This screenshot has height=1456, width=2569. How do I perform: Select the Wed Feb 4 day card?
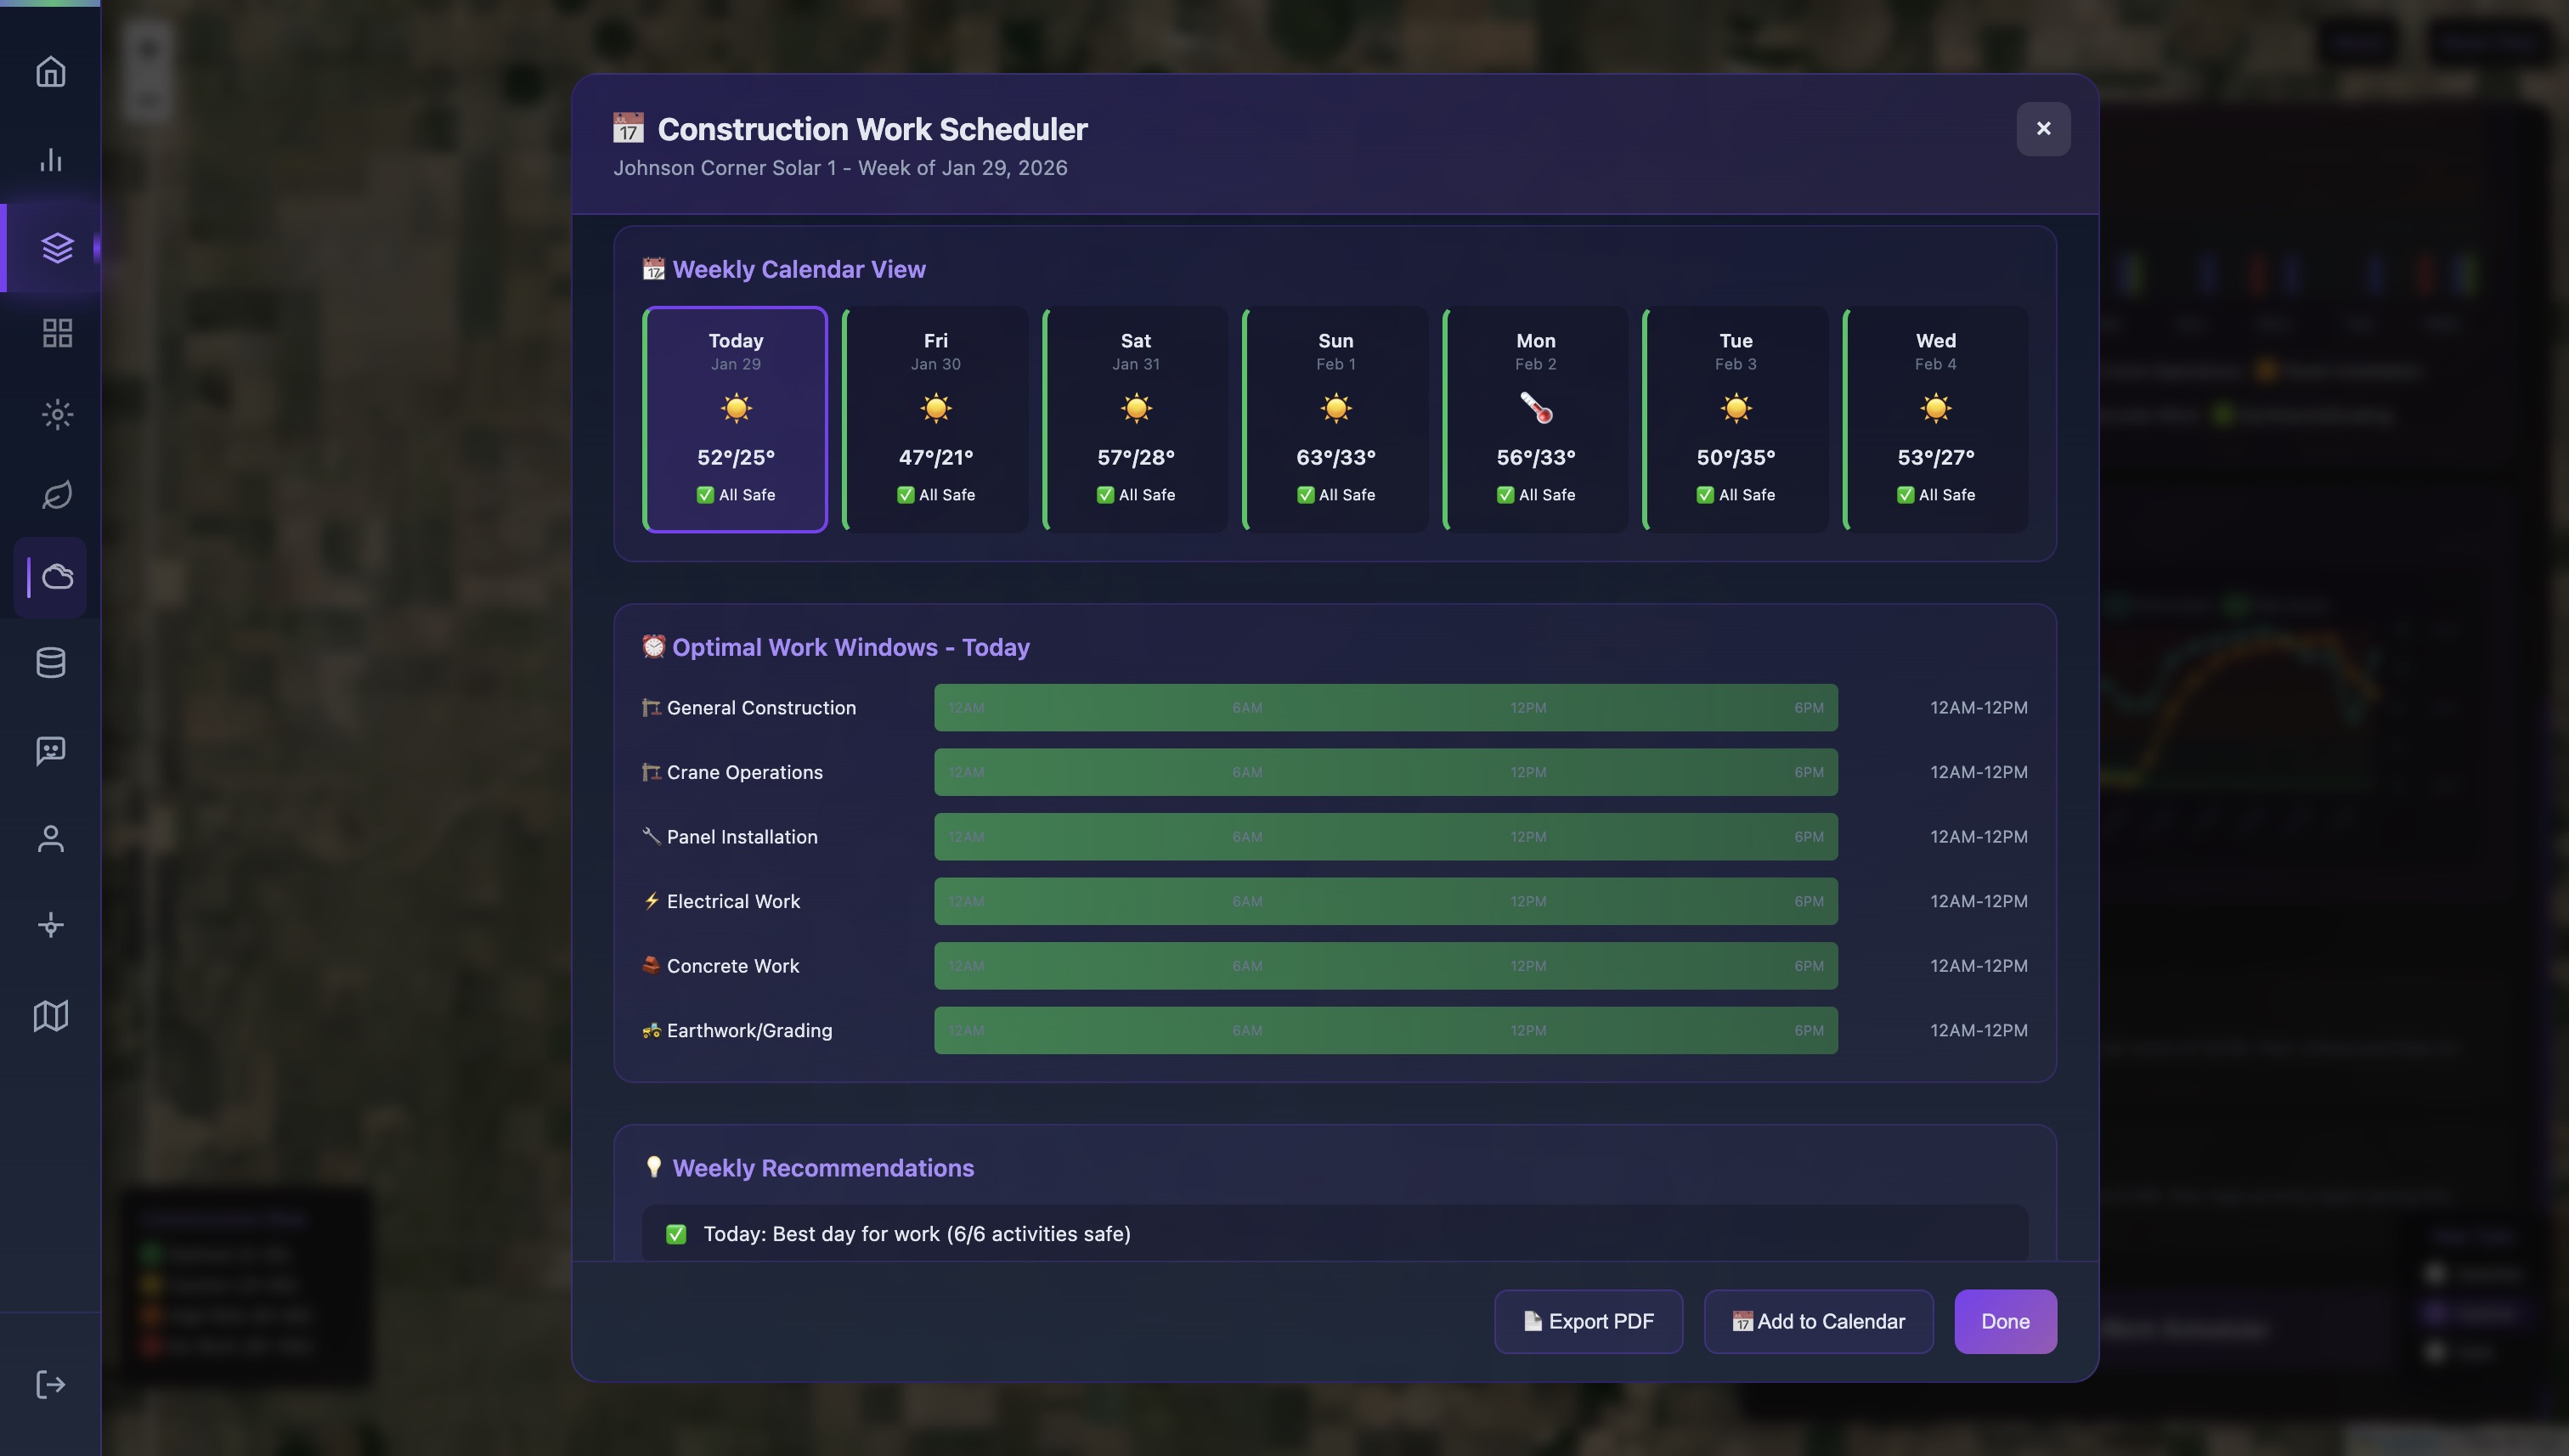(1936, 419)
